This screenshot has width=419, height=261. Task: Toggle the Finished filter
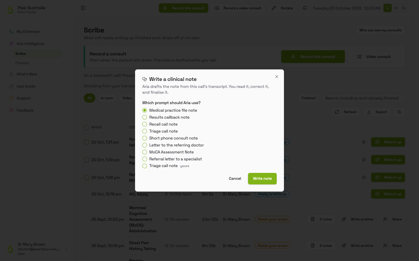pyautogui.click(x=308, y=98)
